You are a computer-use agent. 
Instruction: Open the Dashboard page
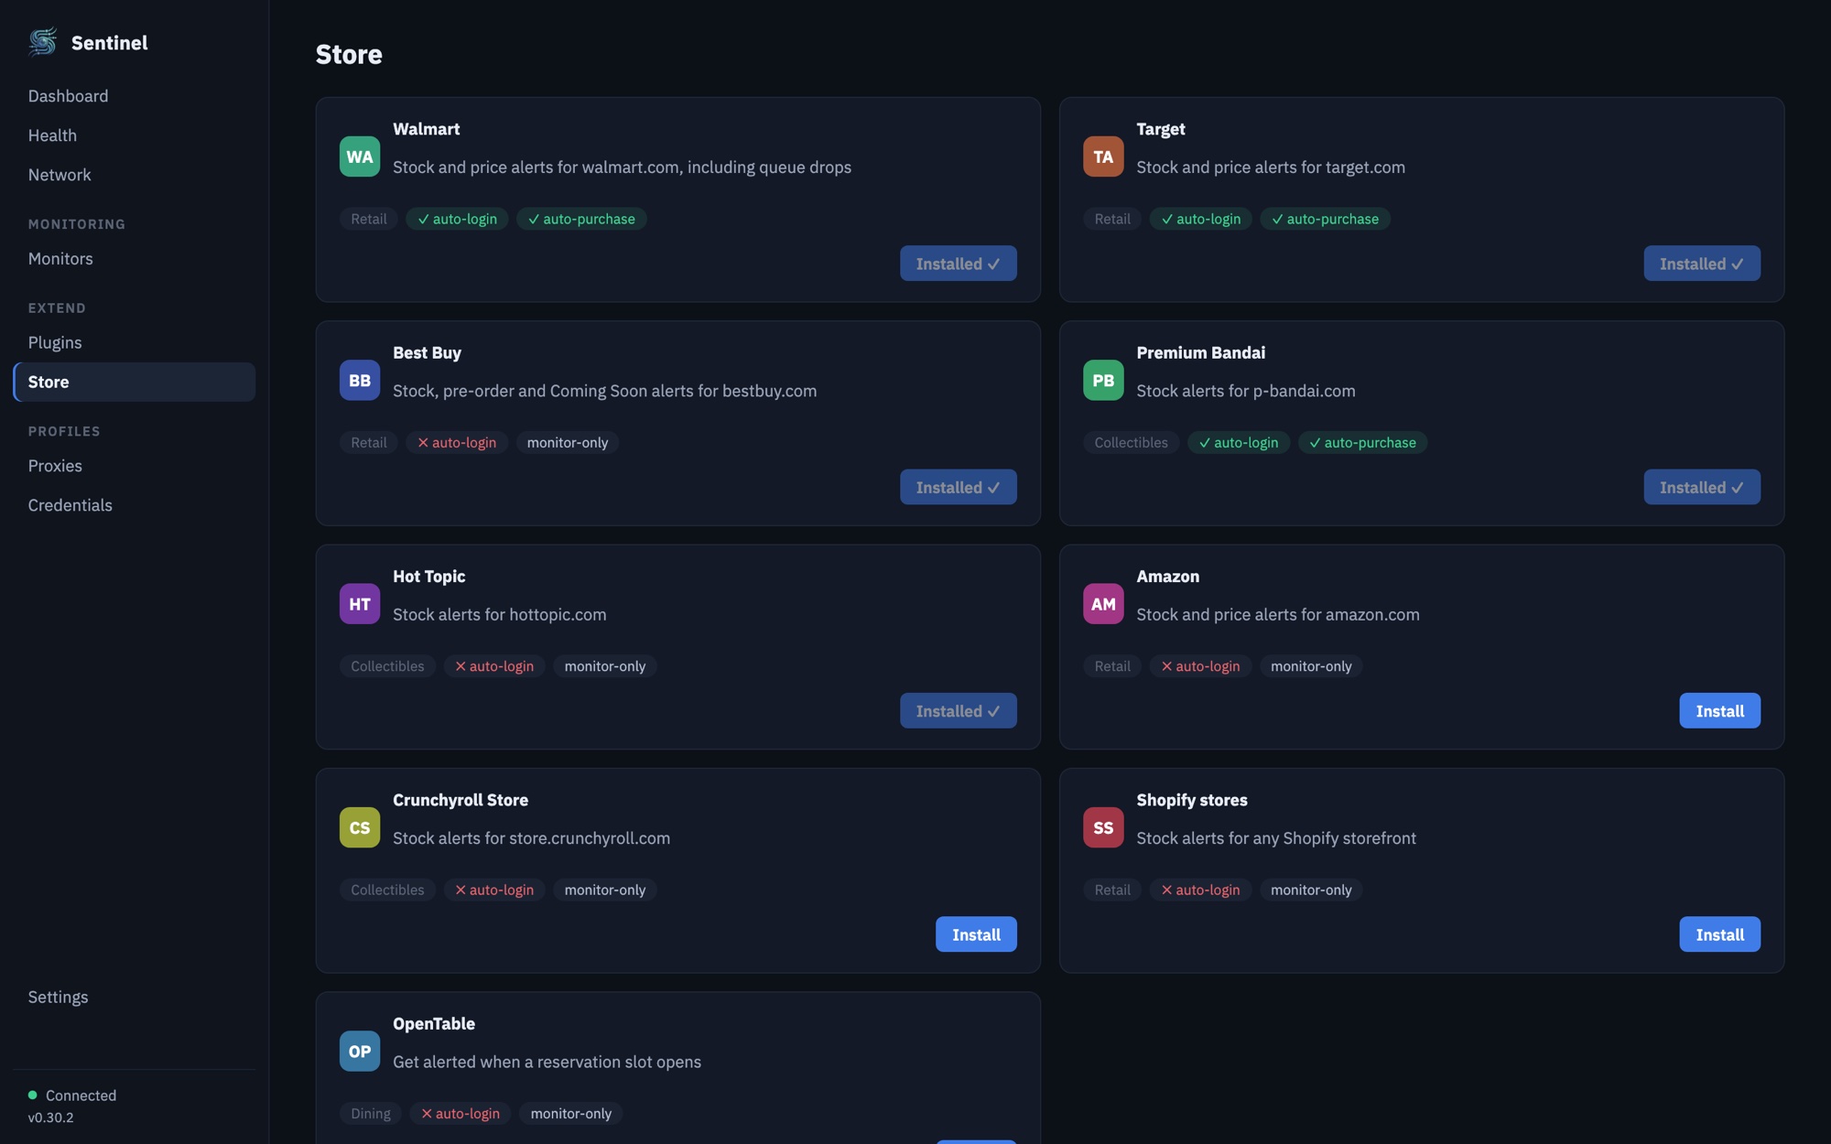pos(134,96)
